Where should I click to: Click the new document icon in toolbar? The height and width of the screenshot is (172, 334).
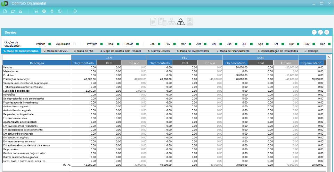click(5, 11)
